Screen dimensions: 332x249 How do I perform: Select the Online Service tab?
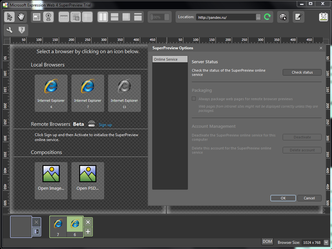170,59
